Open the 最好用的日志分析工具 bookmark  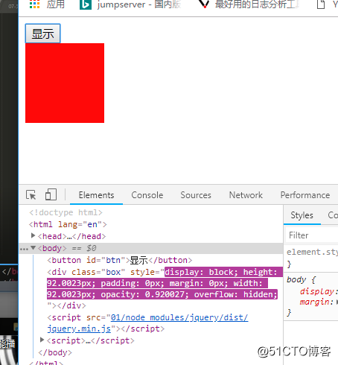249,4
